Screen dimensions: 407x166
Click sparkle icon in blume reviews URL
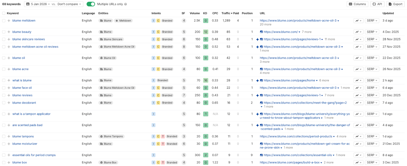tap(257, 95)
